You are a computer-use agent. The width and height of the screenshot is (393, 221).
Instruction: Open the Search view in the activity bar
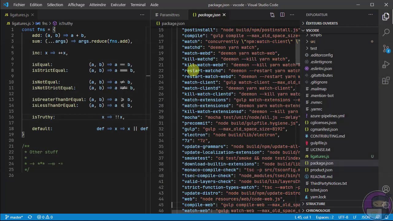386,33
